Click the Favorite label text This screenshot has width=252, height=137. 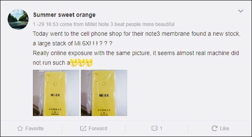(x=34, y=128)
